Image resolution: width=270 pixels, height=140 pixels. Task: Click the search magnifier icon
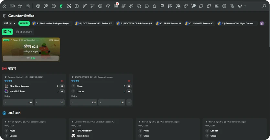coord(264,6)
